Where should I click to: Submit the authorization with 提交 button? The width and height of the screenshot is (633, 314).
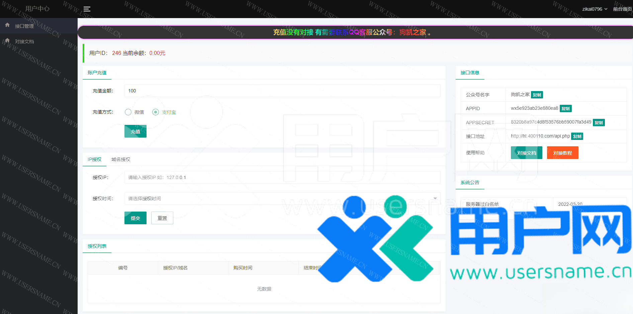coord(135,218)
